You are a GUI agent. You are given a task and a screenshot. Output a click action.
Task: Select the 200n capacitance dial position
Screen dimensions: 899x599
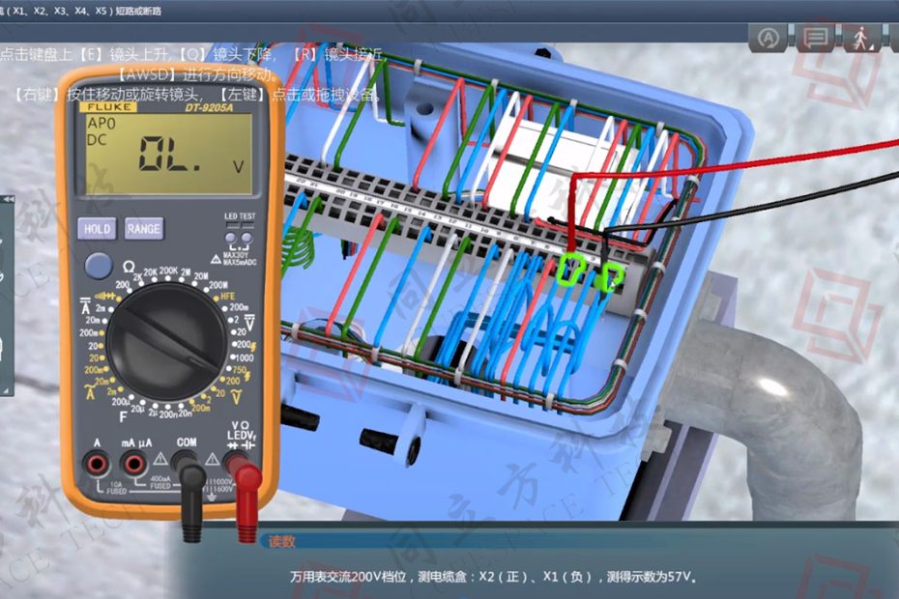[168, 414]
